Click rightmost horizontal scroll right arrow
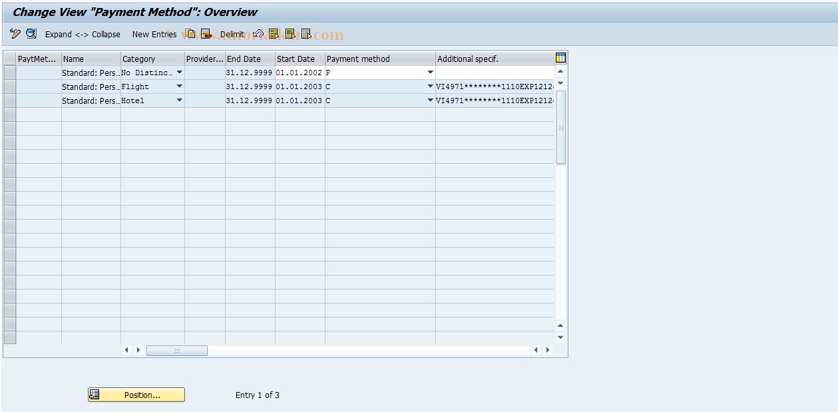This screenshot has height=412, width=838. (x=548, y=350)
